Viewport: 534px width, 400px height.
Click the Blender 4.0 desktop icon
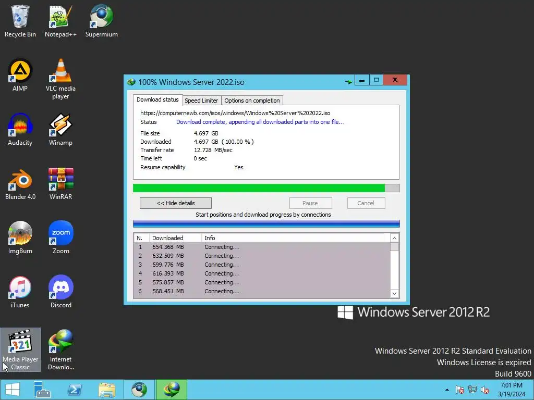click(x=20, y=184)
